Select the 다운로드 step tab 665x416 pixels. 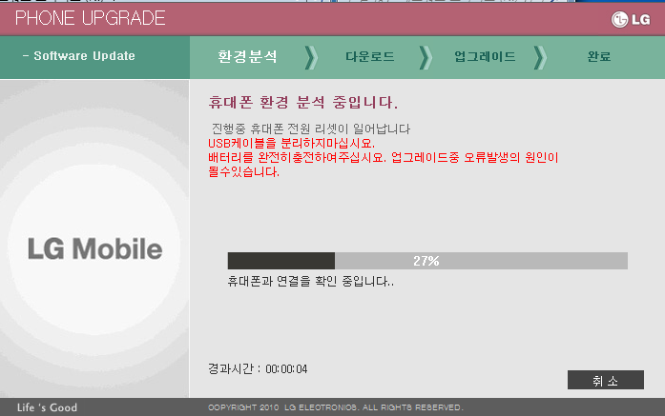pyautogui.click(x=370, y=57)
